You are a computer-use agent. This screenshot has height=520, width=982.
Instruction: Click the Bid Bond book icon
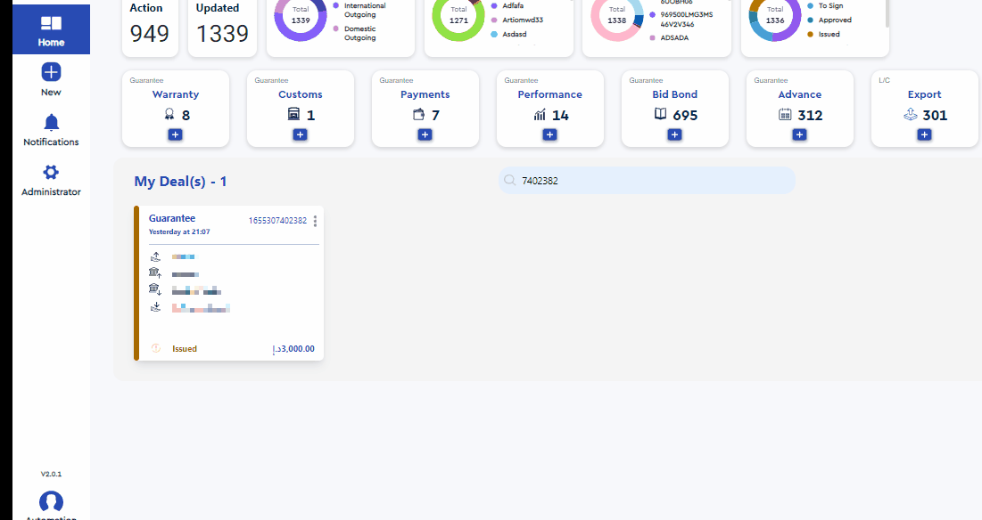tap(661, 114)
